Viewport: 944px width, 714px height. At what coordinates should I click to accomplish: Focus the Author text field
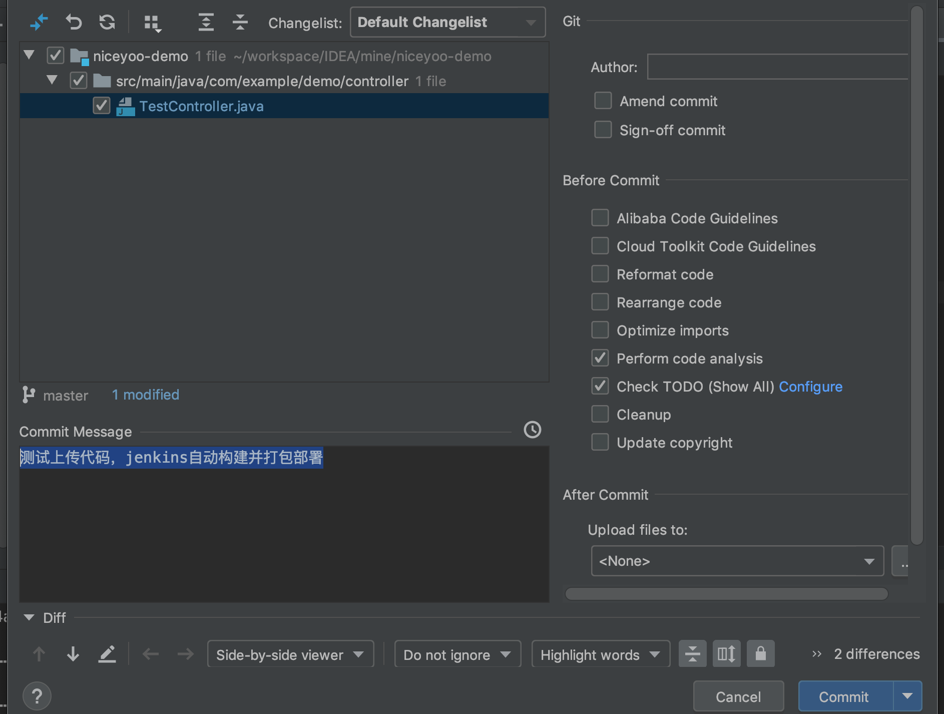(777, 67)
